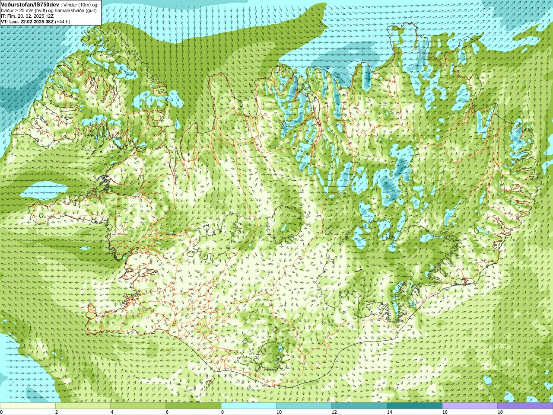Image resolution: width=553 pixels, height=415 pixels.
Task: Click the legend scale label '8'
Action: pos(222,412)
